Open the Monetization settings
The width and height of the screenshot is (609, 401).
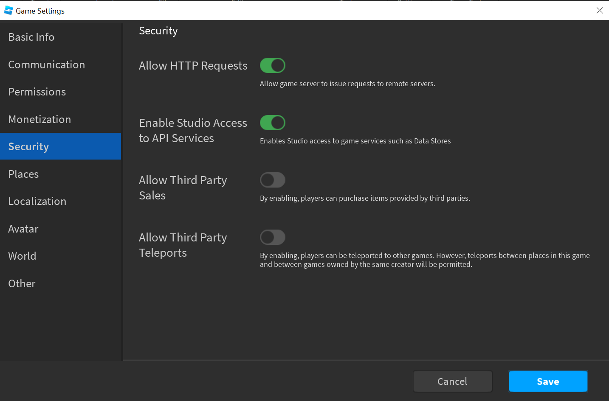(x=39, y=119)
